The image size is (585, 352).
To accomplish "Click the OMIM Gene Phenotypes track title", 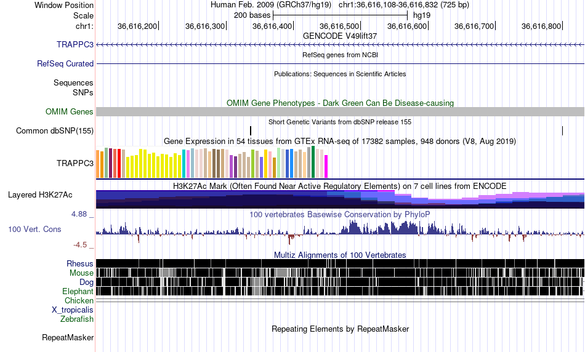I will pos(340,103).
